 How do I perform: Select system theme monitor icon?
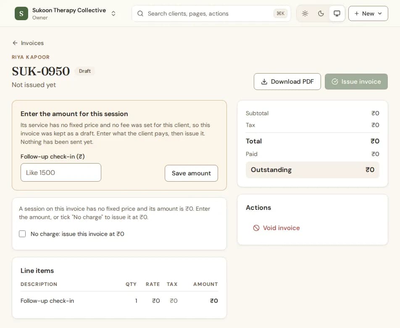click(x=337, y=13)
